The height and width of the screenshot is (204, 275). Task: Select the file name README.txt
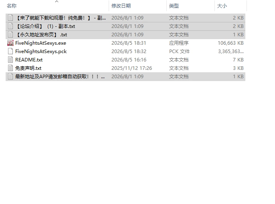(x=29, y=60)
